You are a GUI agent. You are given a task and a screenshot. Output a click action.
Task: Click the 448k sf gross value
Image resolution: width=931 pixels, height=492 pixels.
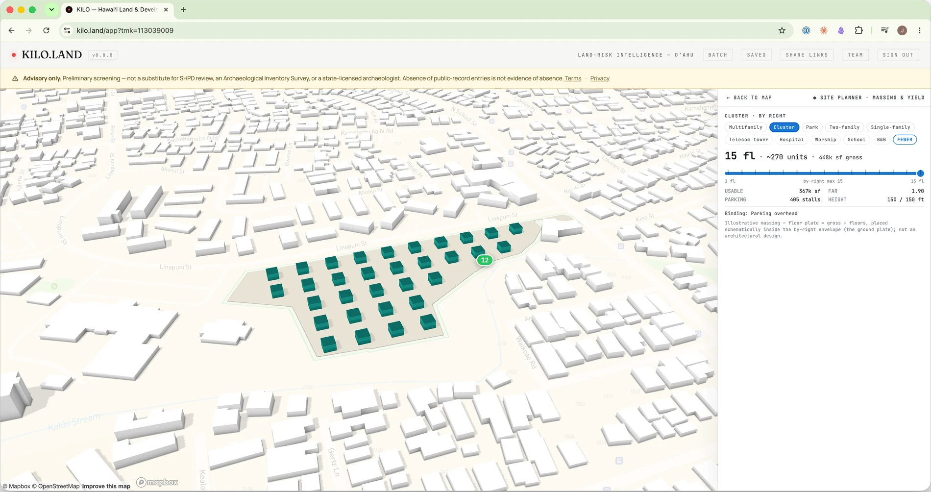840,157
